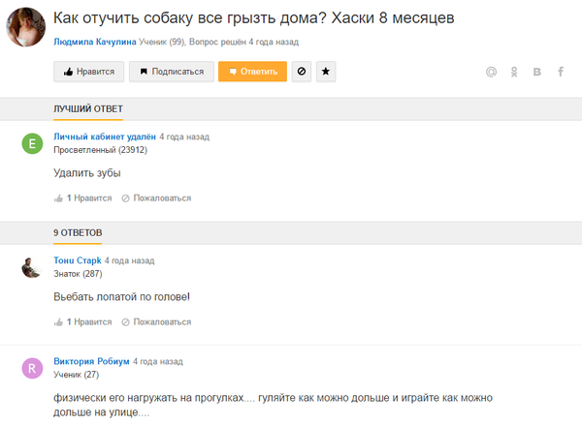Share via Facebook icon

pos(560,72)
